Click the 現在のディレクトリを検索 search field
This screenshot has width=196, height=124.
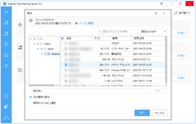coord(119,32)
